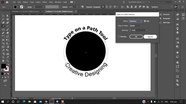Set None color mode button
The image size is (186, 104).
tap(8, 74)
